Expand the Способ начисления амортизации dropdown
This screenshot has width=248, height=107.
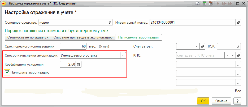tap(123, 55)
